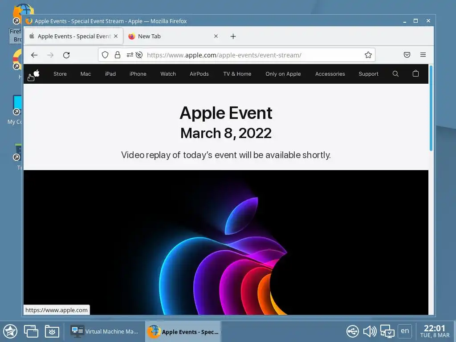The width and height of the screenshot is (456, 342).
Task: Click the page vertical scrollbar thumb
Action: tap(431, 108)
